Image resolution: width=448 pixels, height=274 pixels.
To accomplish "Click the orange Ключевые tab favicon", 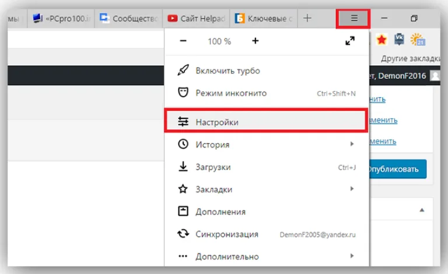I will point(239,18).
